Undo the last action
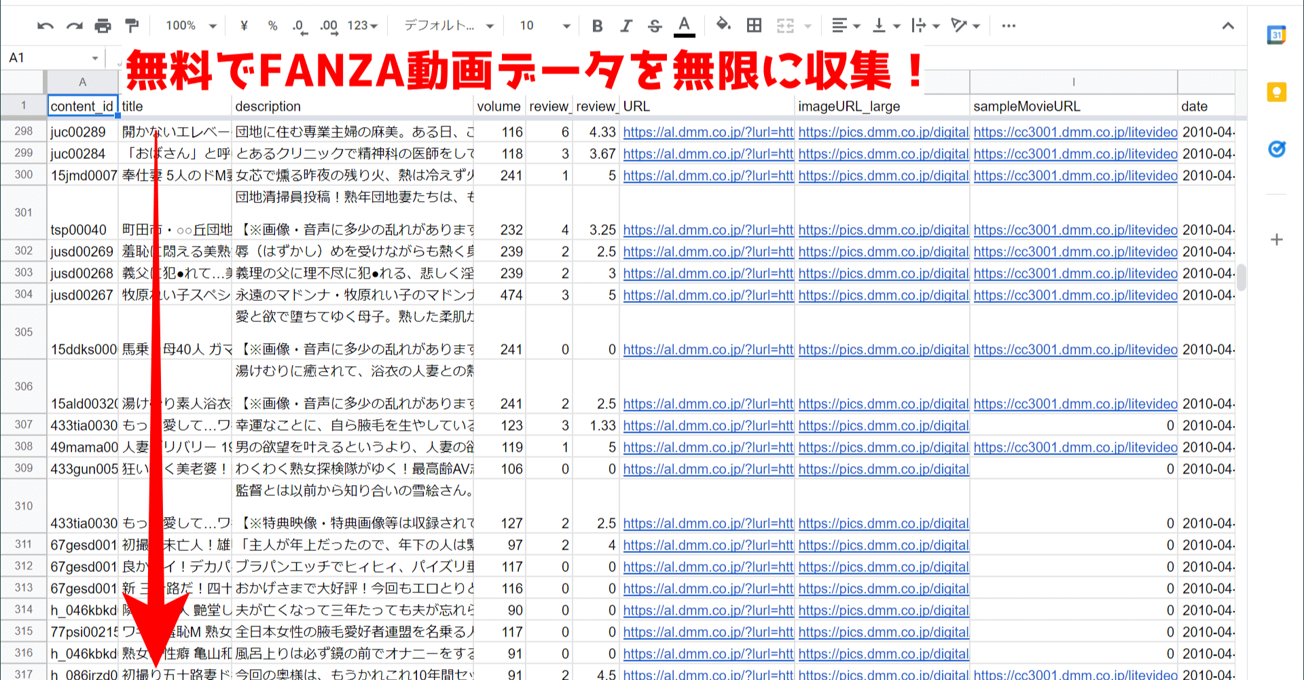Image resolution: width=1304 pixels, height=680 pixels. (x=45, y=25)
